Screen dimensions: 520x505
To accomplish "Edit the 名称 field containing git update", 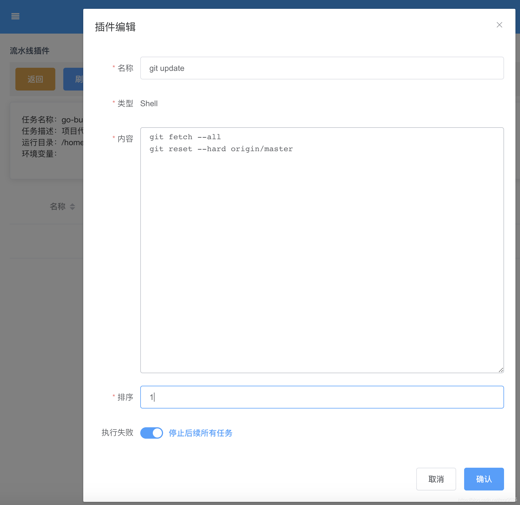I will [x=322, y=68].
